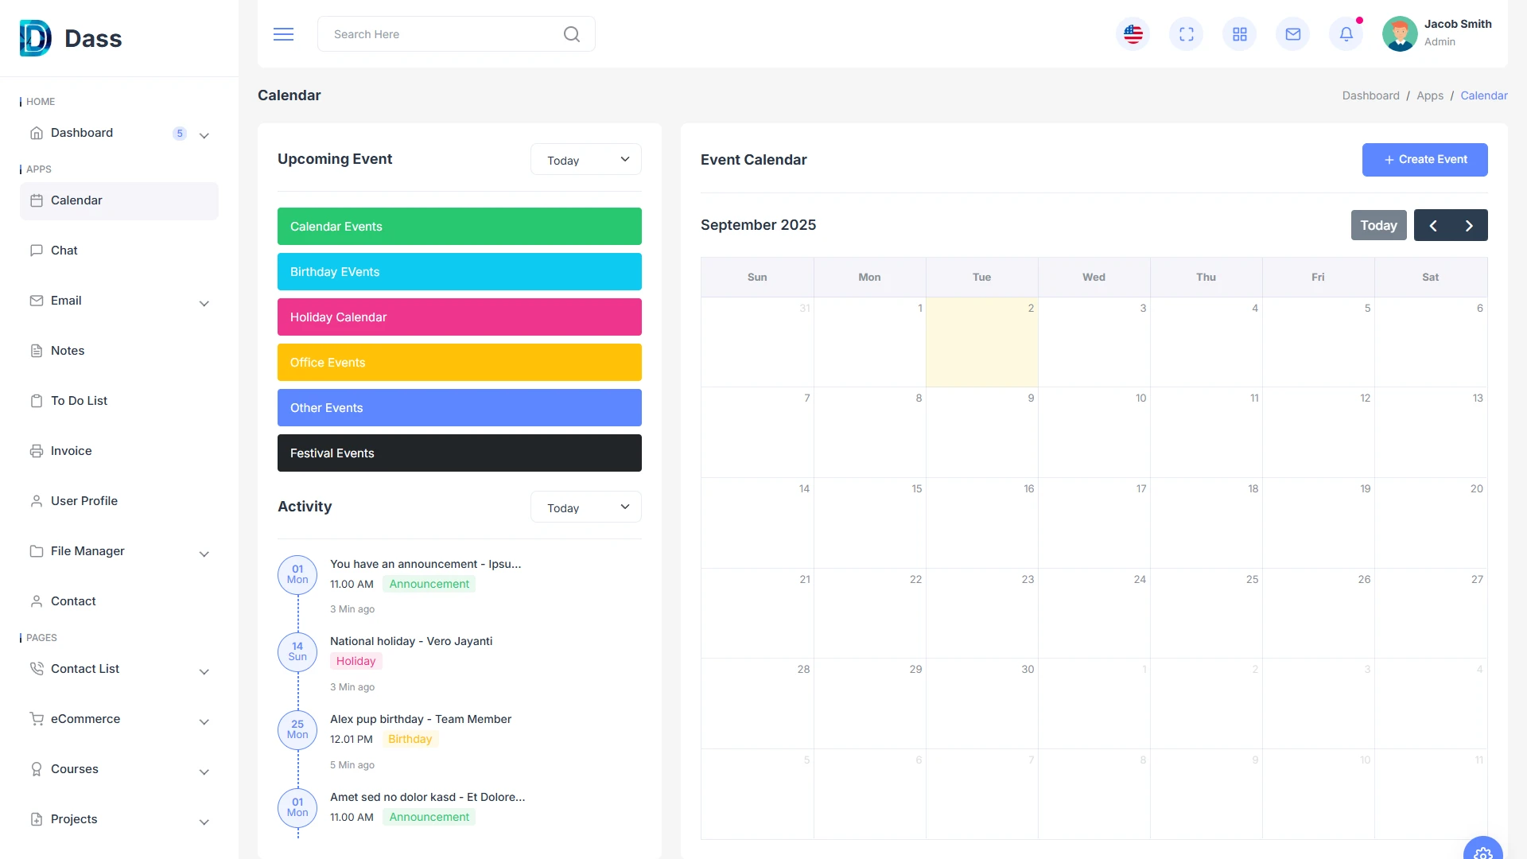Open 'Alex pup birthday - Team Member' activity

pyautogui.click(x=421, y=719)
